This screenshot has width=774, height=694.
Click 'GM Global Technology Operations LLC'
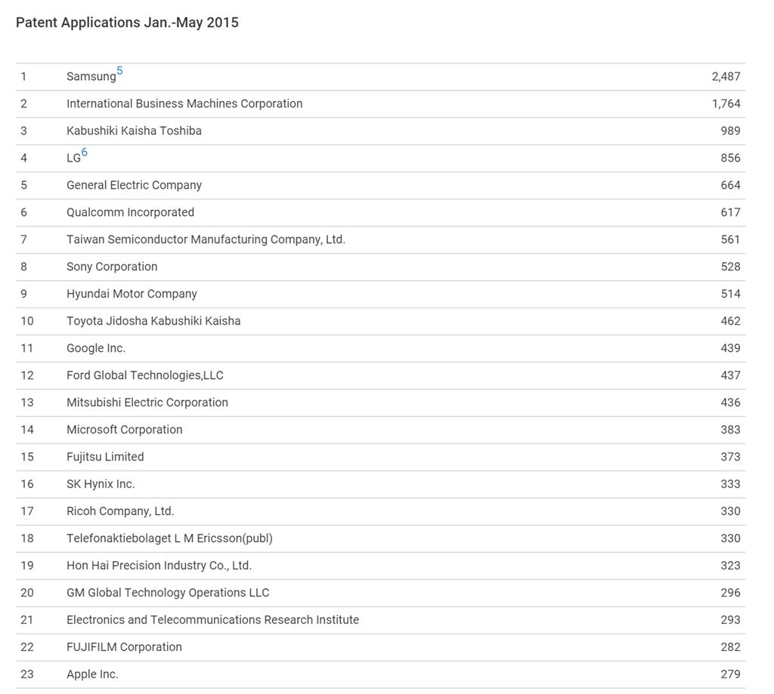coord(168,592)
